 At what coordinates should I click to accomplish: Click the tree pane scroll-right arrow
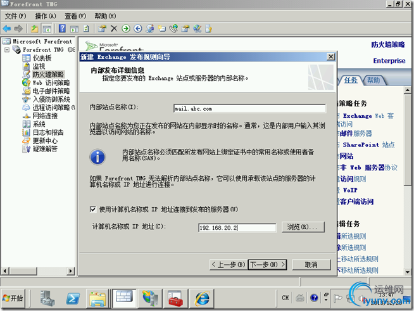pos(70,271)
